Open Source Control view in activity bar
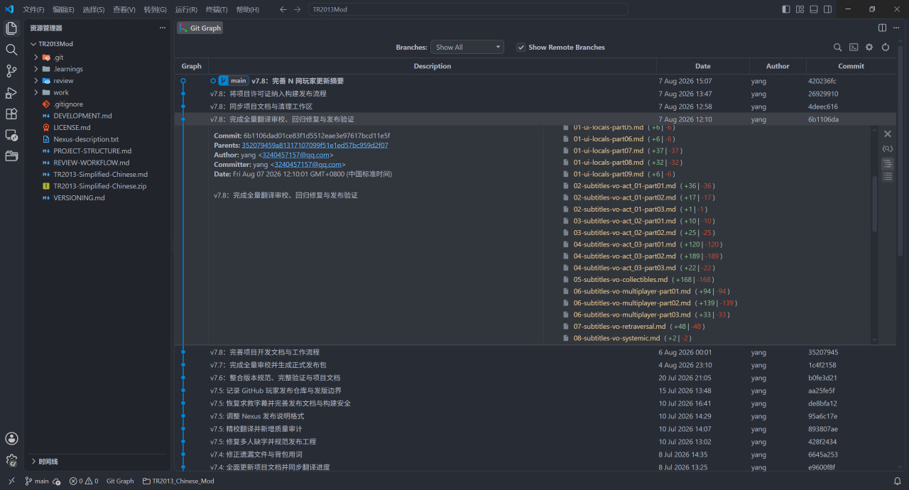This screenshot has height=490, width=909. (11, 71)
